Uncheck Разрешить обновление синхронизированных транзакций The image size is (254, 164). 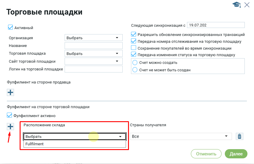tap(134, 34)
